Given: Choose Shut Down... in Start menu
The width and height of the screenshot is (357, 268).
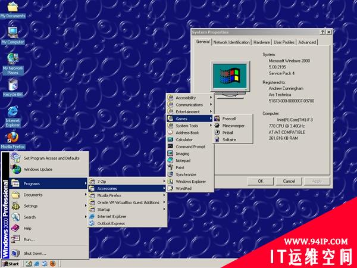Looking at the screenshot, I should (x=49, y=253).
